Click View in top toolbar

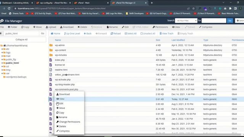coord(176,27)
